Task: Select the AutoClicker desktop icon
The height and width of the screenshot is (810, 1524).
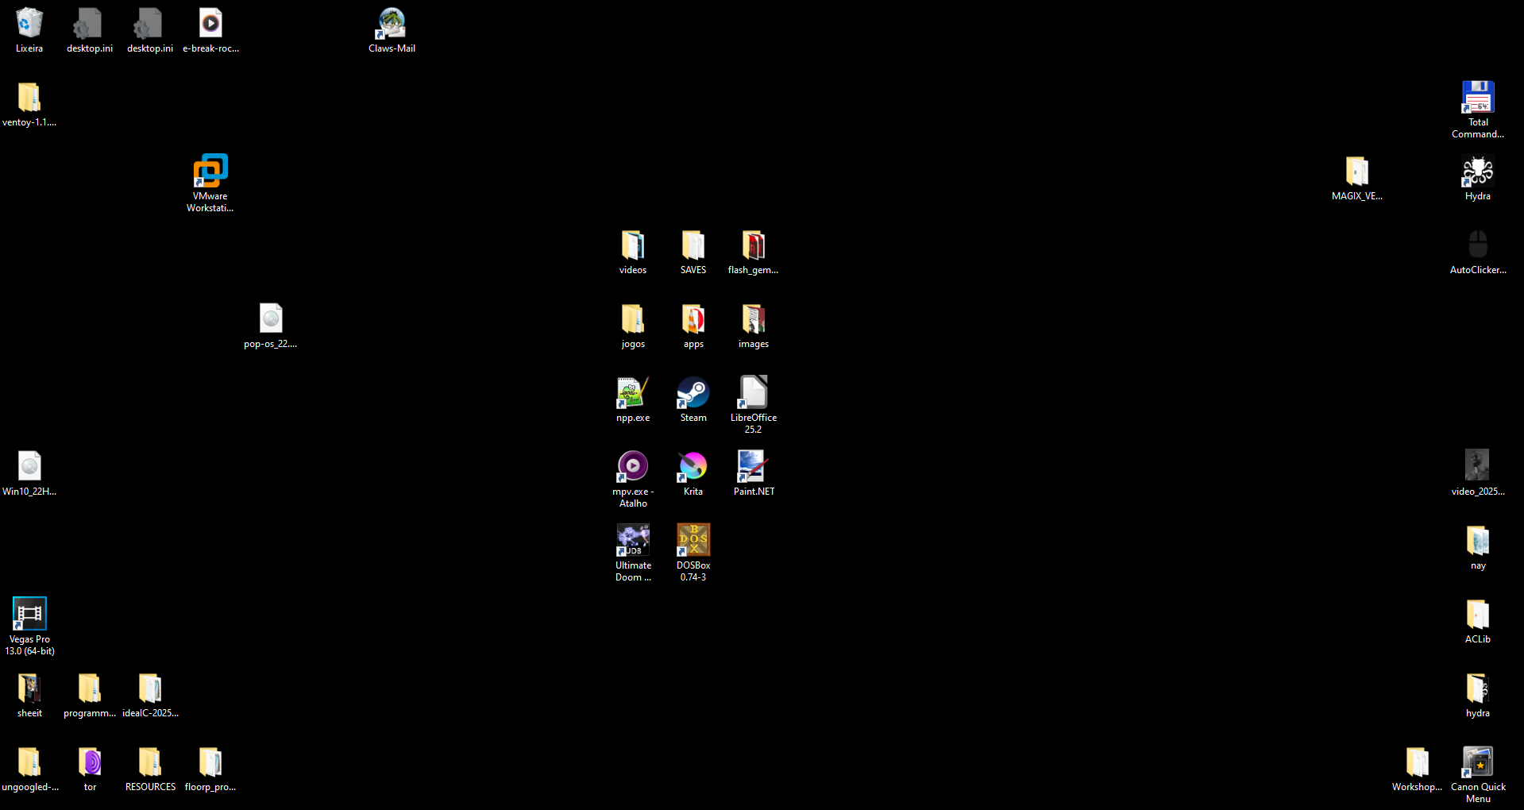Action: [x=1477, y=245]
